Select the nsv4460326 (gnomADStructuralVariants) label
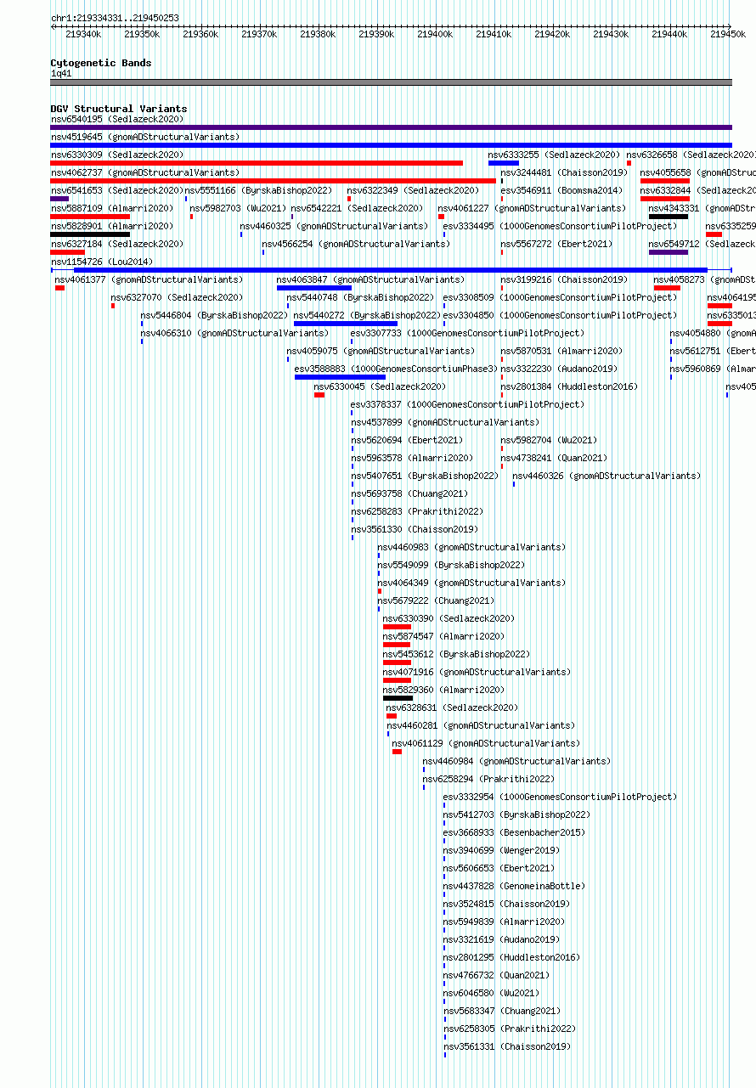The image size is (756, 1088). (x=607, y=476)
